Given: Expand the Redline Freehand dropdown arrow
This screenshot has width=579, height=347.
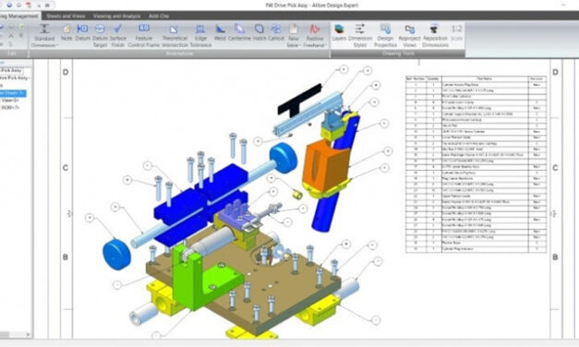Looking at the screenshot, I should 325,45.
